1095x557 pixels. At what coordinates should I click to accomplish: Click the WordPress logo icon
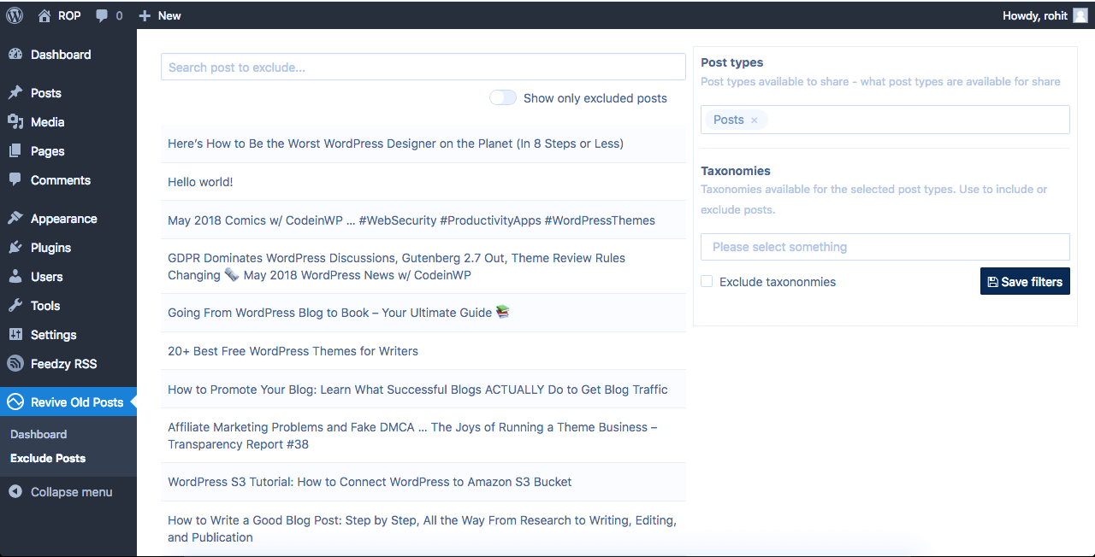(x=15, y=15)
